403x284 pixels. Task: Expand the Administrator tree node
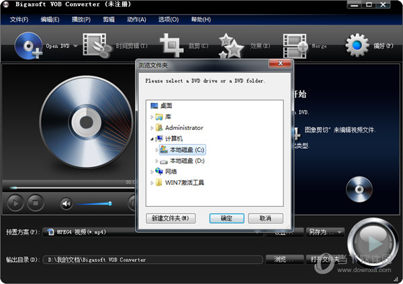152,128
